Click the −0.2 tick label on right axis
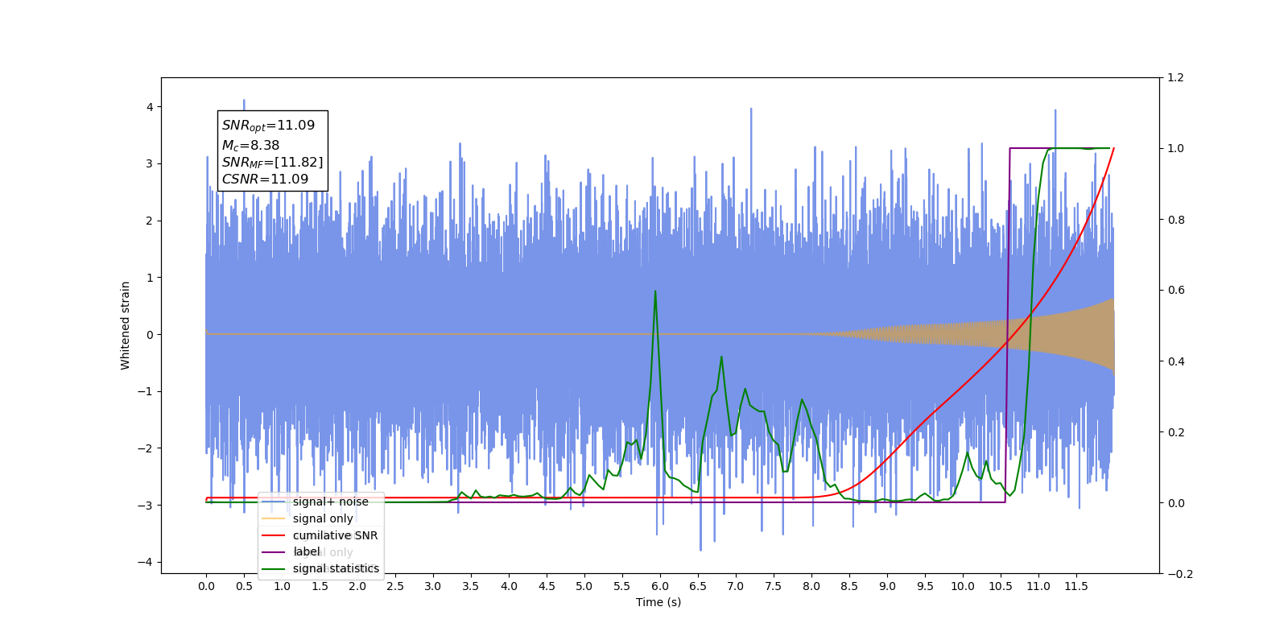This screenshot has height=644, width=1288. pyautogui.click(x=1179, y=574)
